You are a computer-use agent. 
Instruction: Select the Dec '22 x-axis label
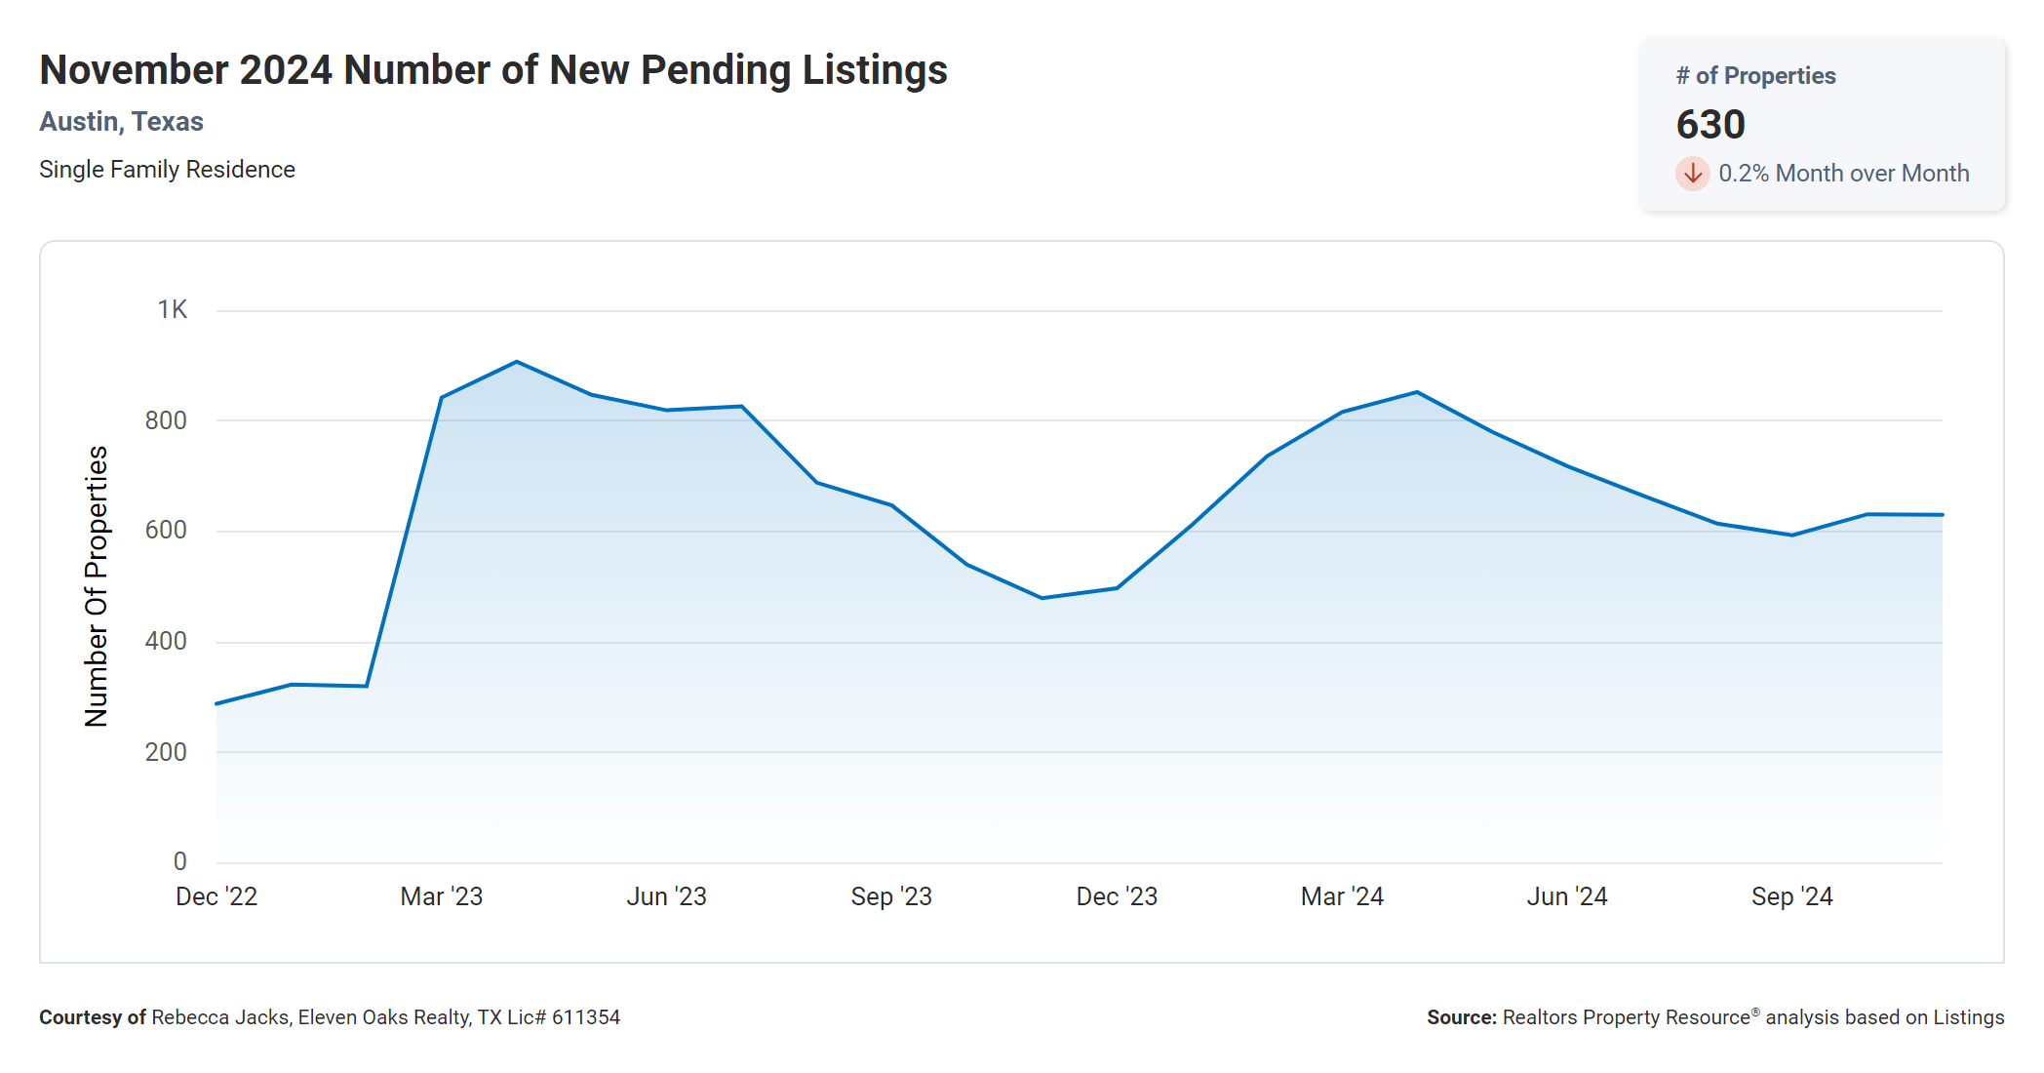(216, 896)
